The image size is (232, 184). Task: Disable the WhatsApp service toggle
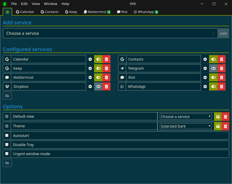coord(213,87)
